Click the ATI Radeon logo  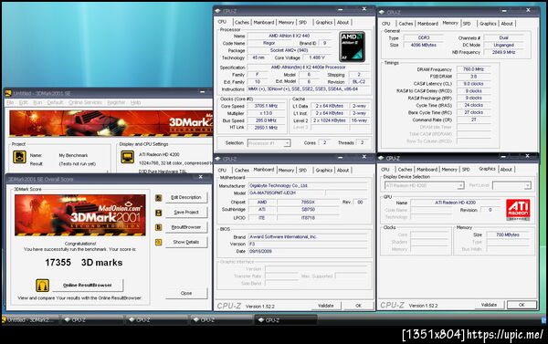tap(518, 210)
